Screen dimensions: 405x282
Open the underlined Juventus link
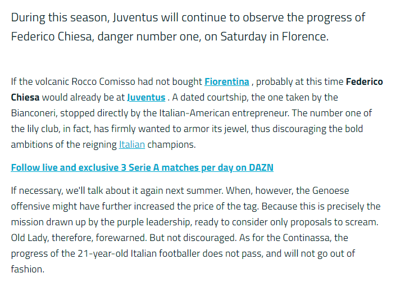[x=146, y=98]
